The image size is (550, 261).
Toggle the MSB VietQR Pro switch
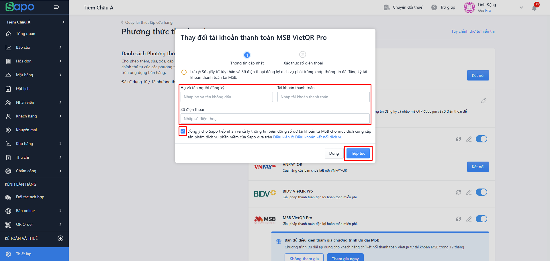click(x=482, y=219)
